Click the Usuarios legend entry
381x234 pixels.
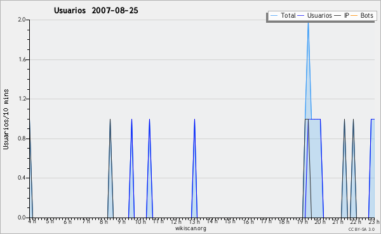(315, 15)
